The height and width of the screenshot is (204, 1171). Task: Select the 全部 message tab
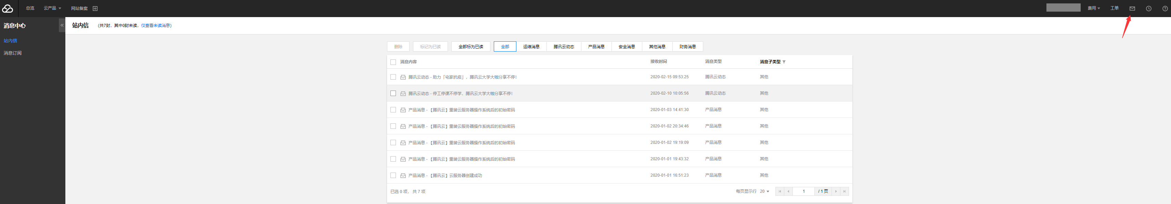coord(505,47)
